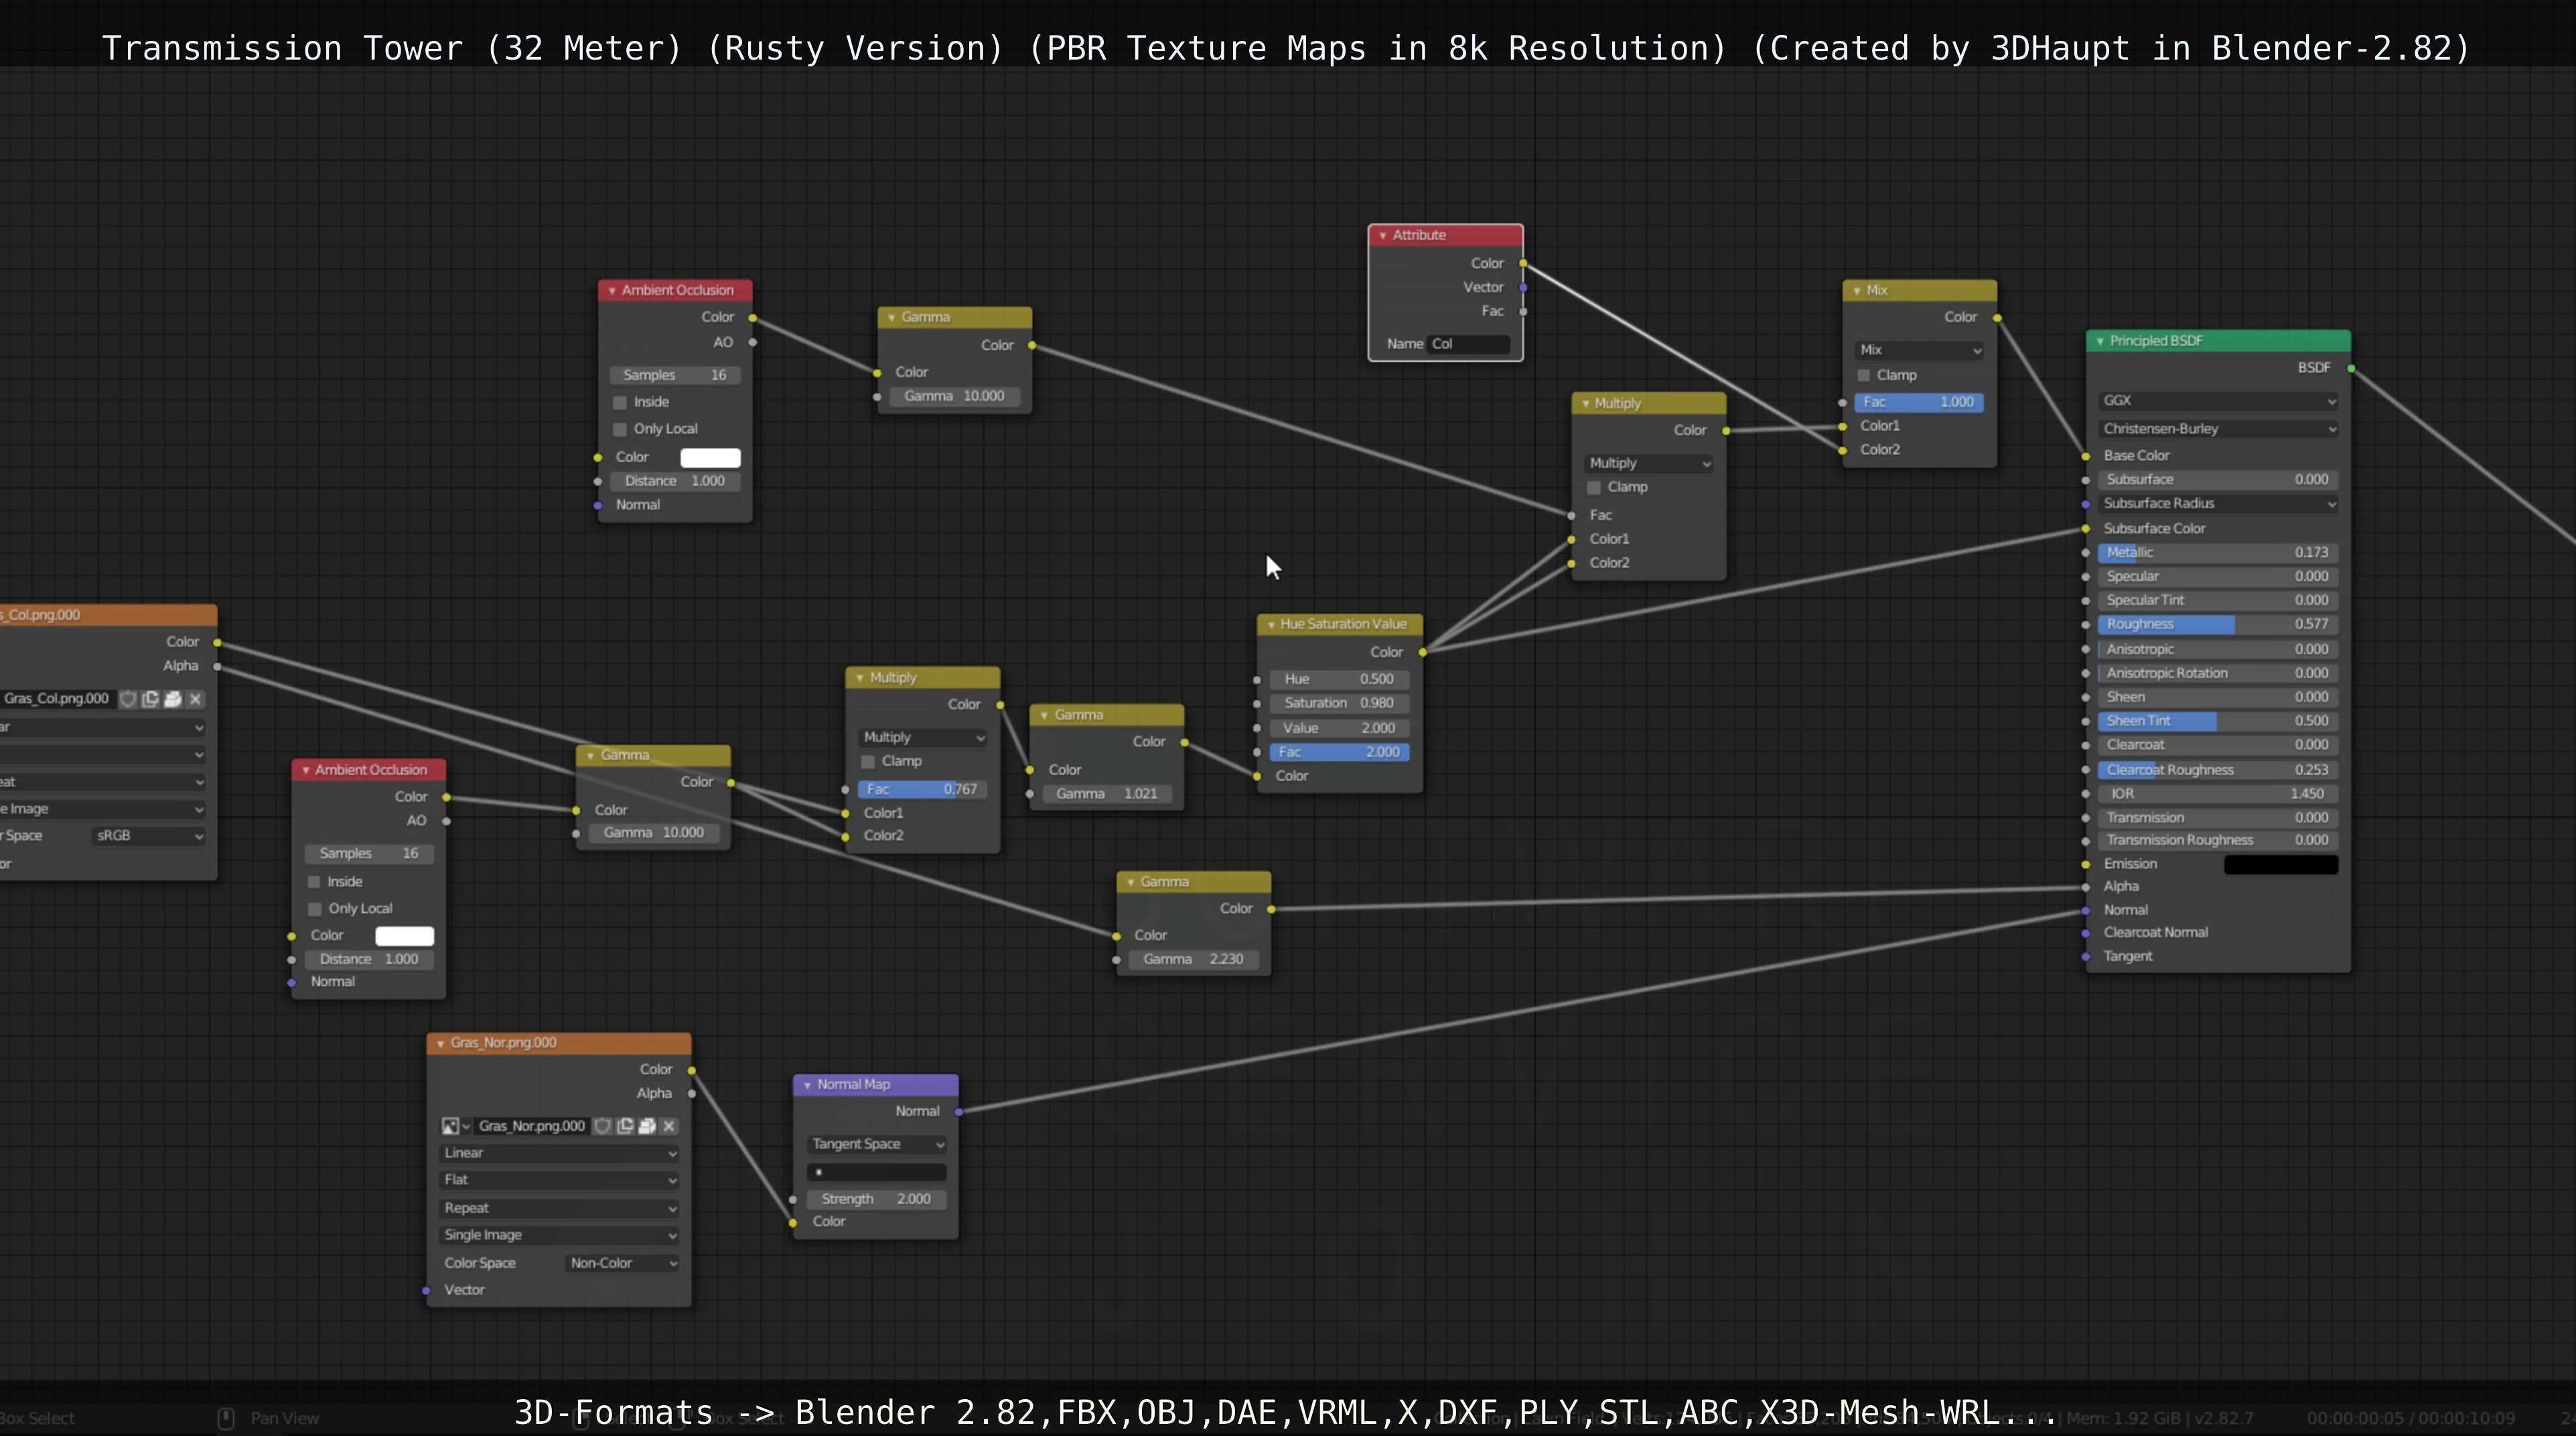Open image file icon in Gras_Col node
2576x1436 pixels.
[173, 699]
